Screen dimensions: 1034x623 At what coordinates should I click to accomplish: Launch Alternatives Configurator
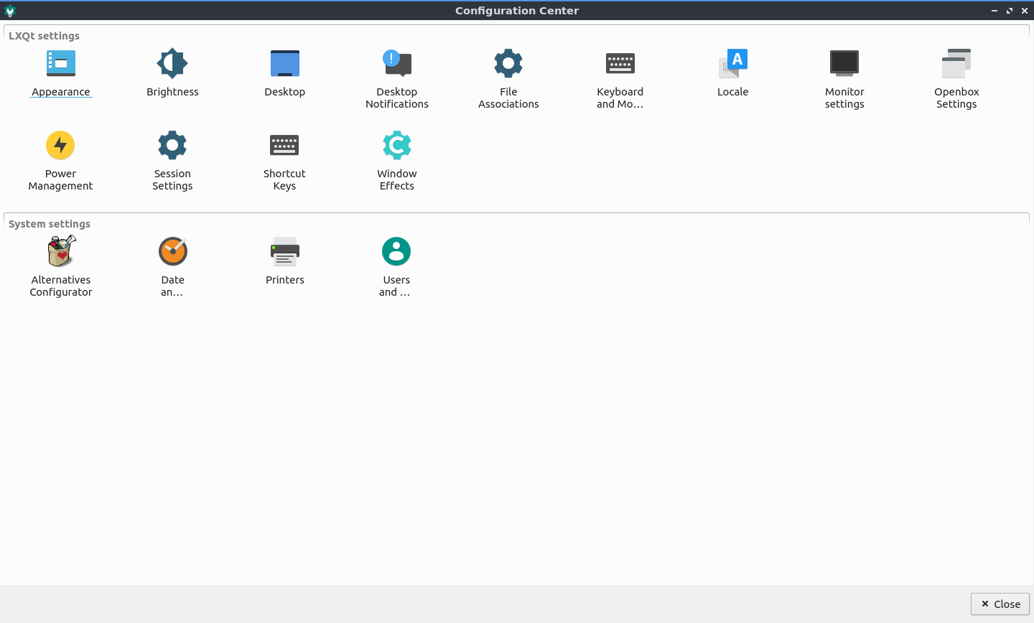coord(61,252)
